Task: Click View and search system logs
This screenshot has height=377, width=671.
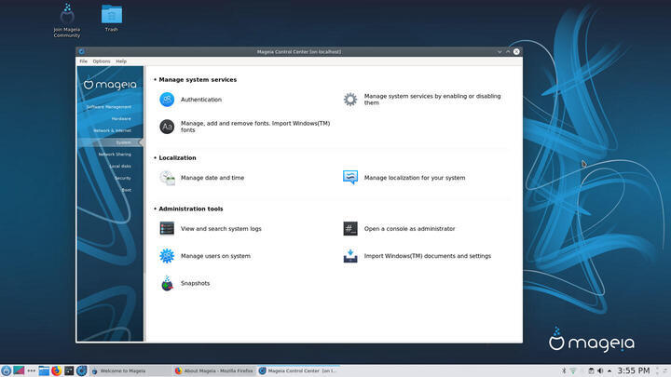Action: [221, 229]
